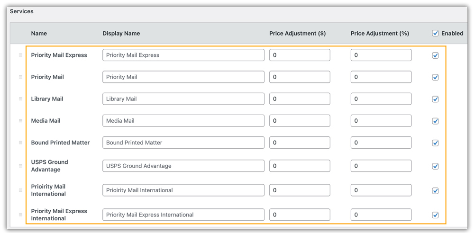The image size is (474, 233).
Task: Uncheck the USPS Ground Advantage enabled checkbox
Action: click(435, 166)
